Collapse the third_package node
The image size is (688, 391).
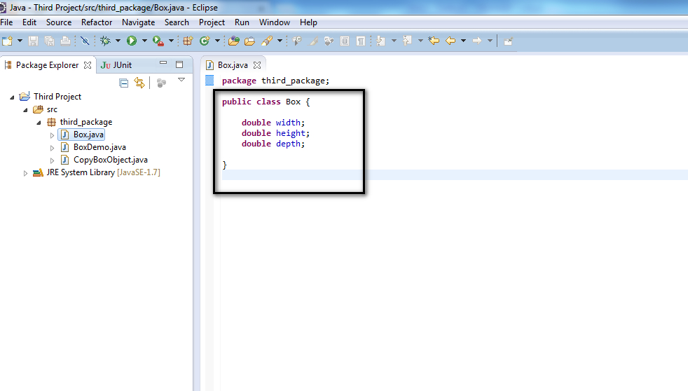click(39, 123)
